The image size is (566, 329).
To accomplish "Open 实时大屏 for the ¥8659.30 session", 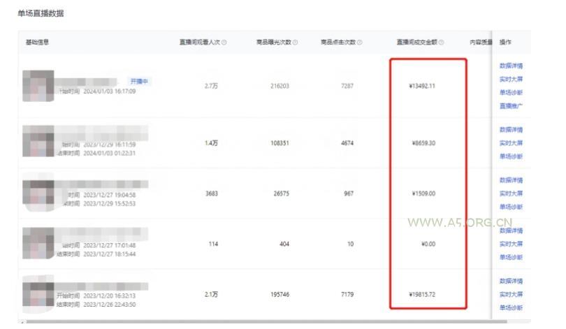I will pos(511,143).
